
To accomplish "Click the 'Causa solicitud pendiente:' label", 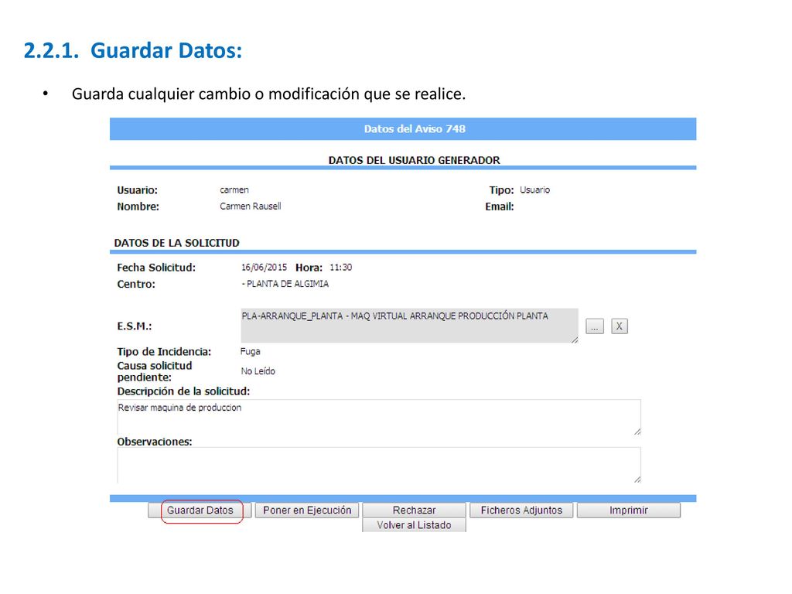I will [155, 371].
